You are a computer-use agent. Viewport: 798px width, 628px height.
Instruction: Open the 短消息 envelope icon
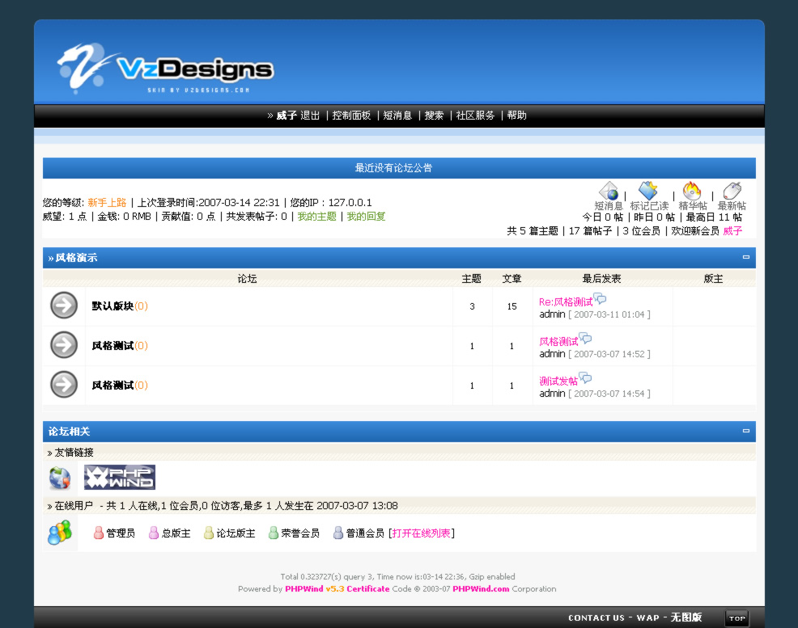(609, 191)
